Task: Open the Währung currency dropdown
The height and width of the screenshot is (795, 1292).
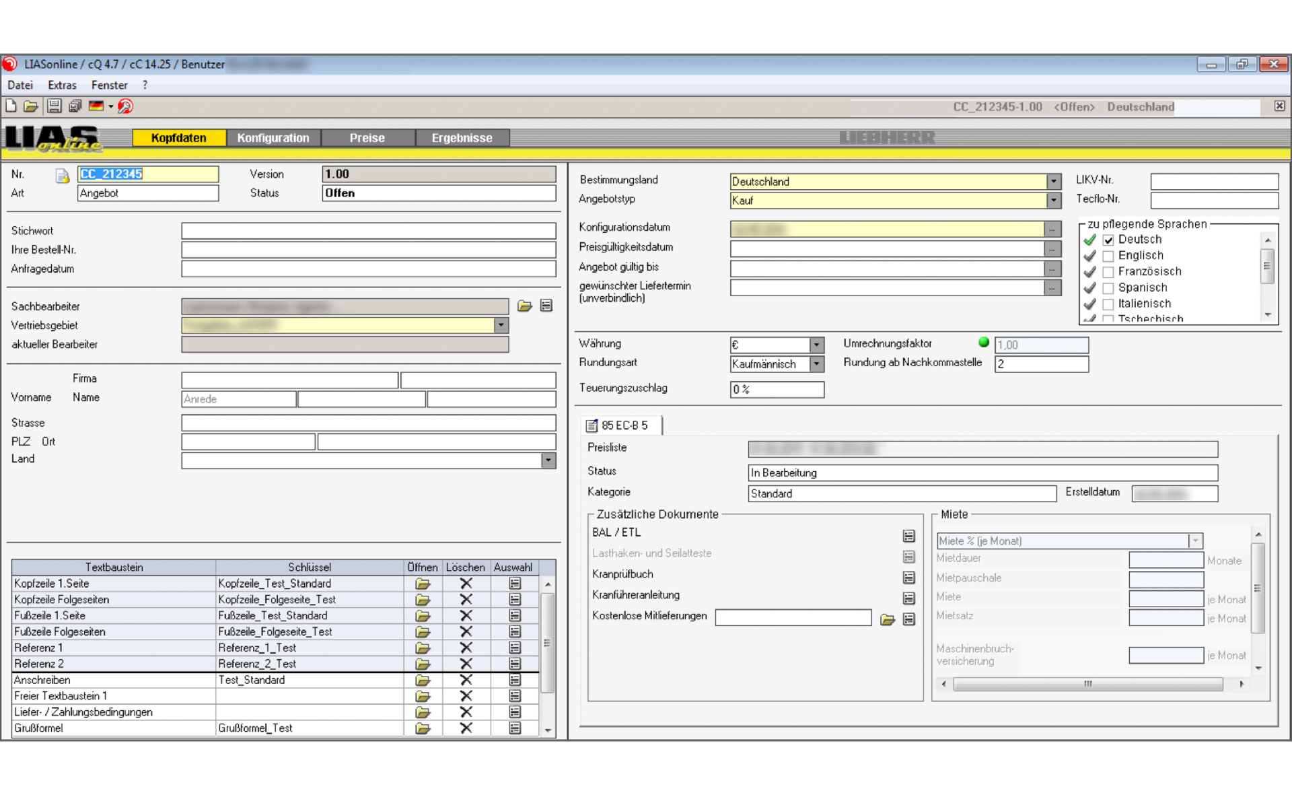Action: 816,345
